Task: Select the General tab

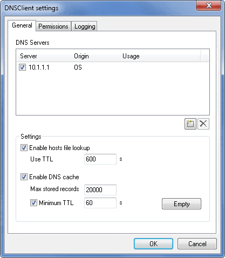Action: point(22,25)
